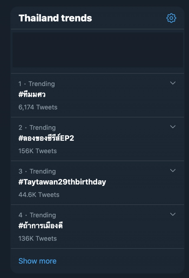
Task: Expand options chevron for #ทีมมศว trend
Action: 173,83
